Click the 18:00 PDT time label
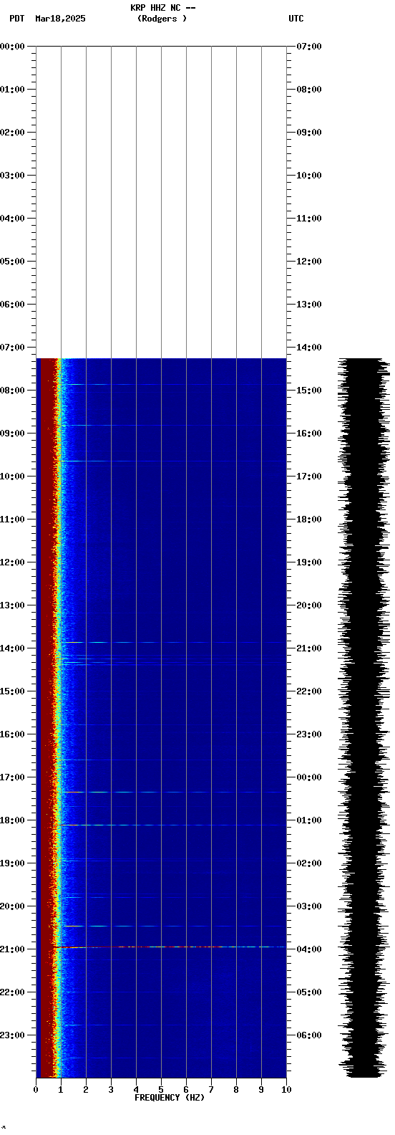The width and height of the screenshot is (395, 1135). [x=13, y=820]
